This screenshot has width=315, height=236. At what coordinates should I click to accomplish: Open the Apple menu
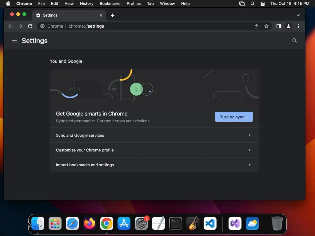pos(8,3)
